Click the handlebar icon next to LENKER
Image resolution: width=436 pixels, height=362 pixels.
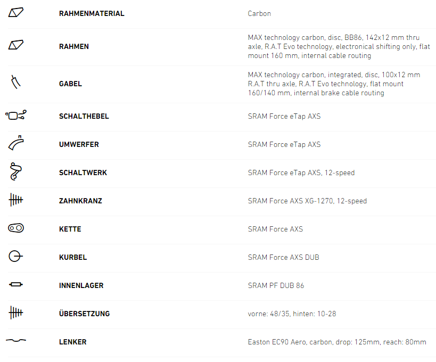point(16,341)
